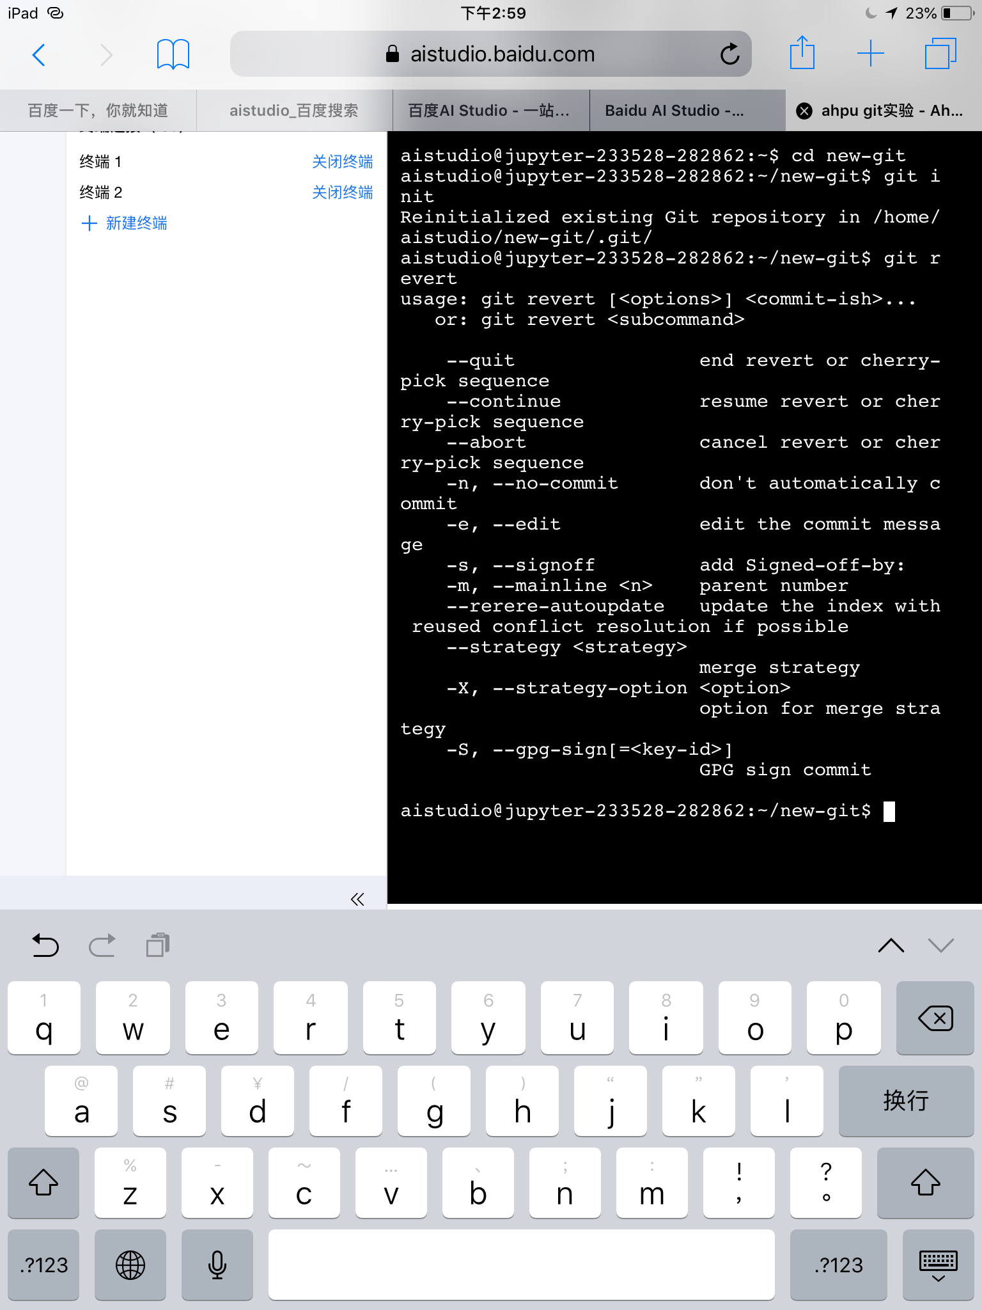Viewport: 982px width, 1310px height.
Task: Tap the left shift key
Action: 43,1182
